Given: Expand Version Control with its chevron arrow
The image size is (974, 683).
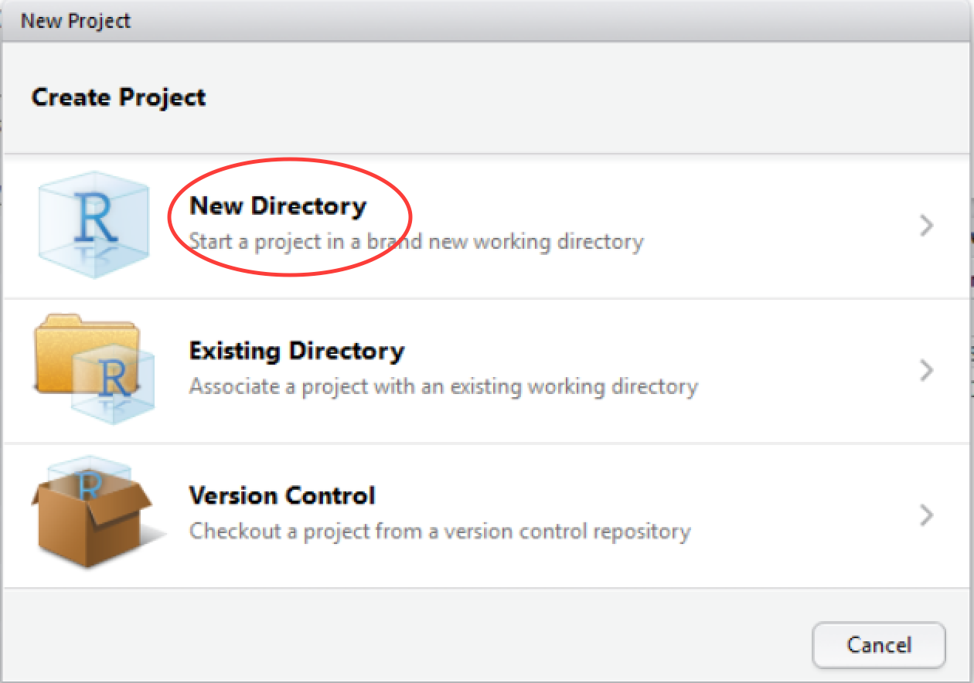Looking at the screenshot, I should coord(926,515).
